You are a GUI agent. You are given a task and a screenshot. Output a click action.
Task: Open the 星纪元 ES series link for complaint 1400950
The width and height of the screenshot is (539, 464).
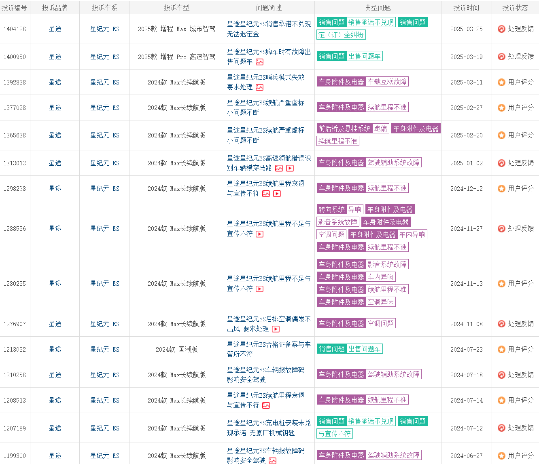[x=104, y=57]
